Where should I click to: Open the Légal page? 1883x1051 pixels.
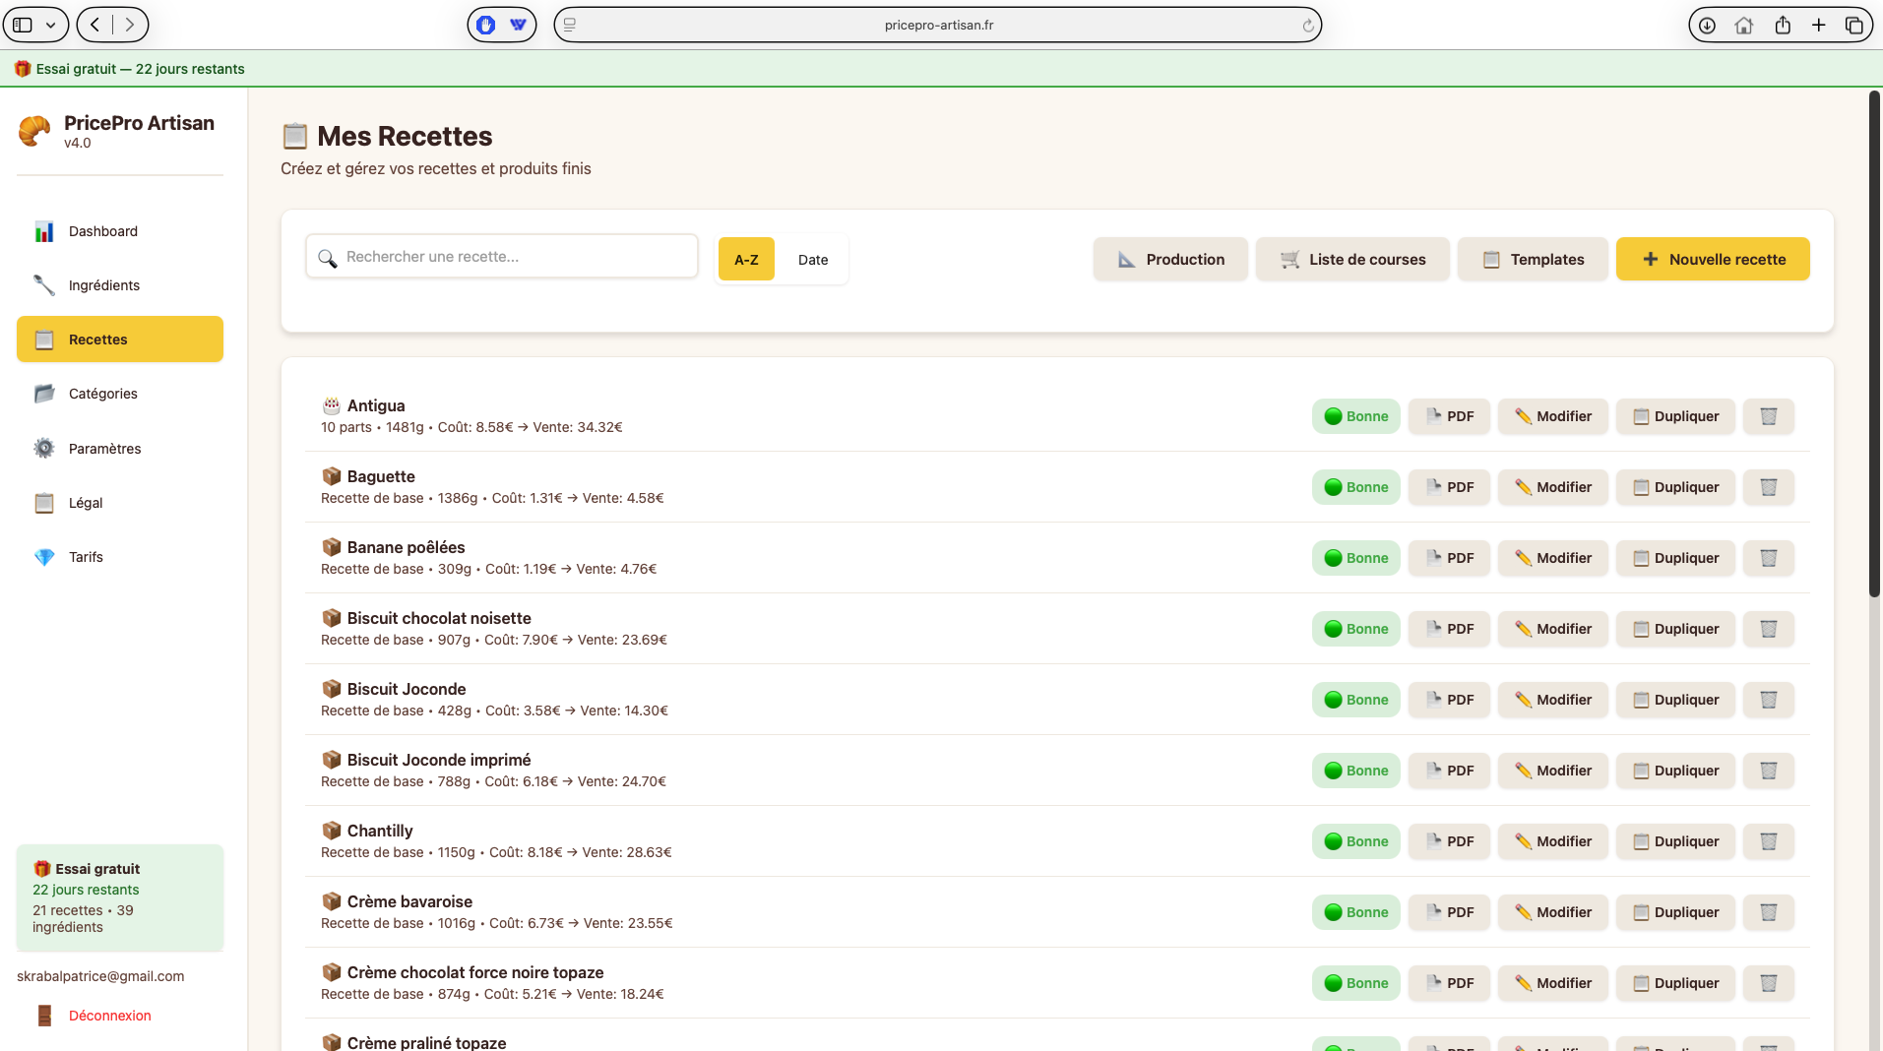click(120, 503)
